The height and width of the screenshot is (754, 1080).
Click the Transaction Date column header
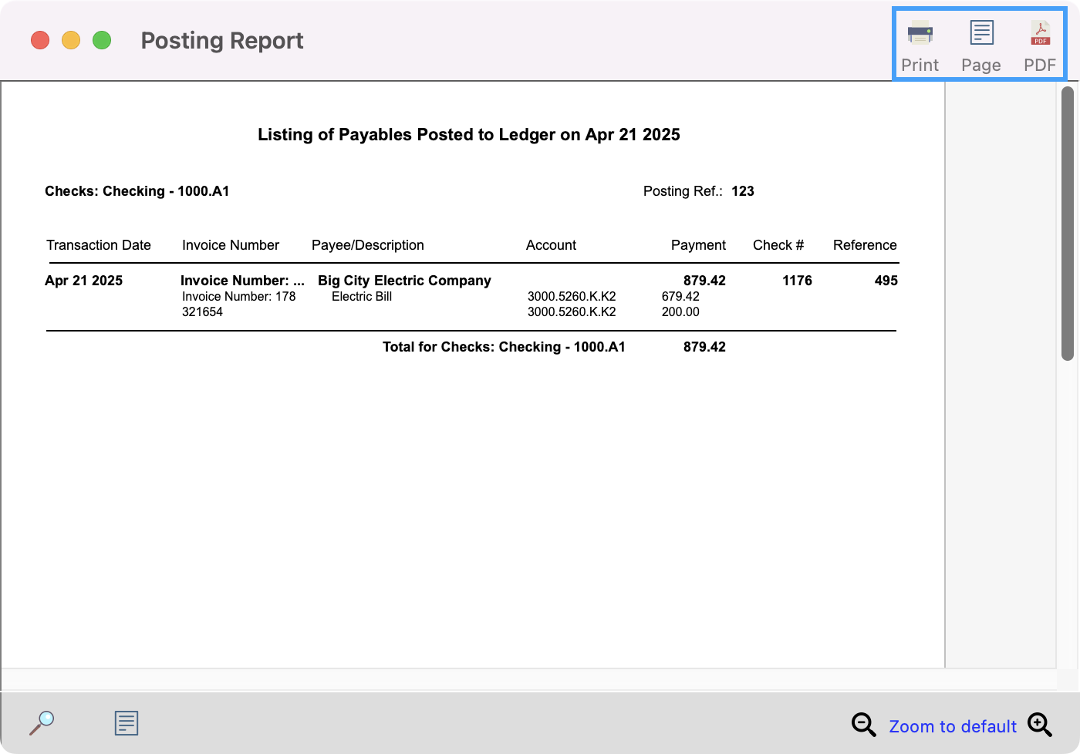tap(99, 245)
